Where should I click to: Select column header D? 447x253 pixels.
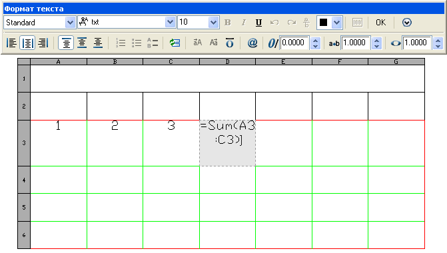click(x=227, y=61)
